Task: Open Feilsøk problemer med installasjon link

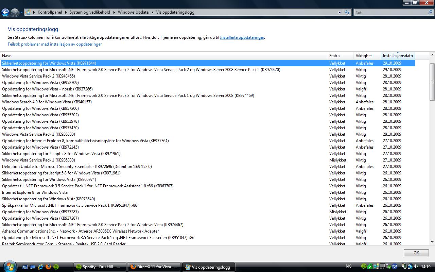Action: (55, 44)
